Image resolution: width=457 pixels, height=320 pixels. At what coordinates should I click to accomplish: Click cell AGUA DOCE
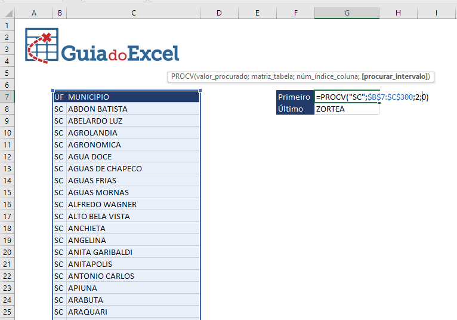133,156
